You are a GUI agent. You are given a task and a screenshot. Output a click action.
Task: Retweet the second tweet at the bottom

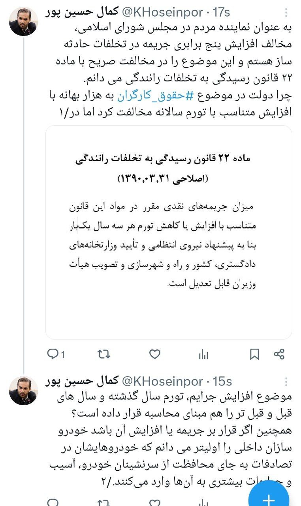tap(103, 502)
